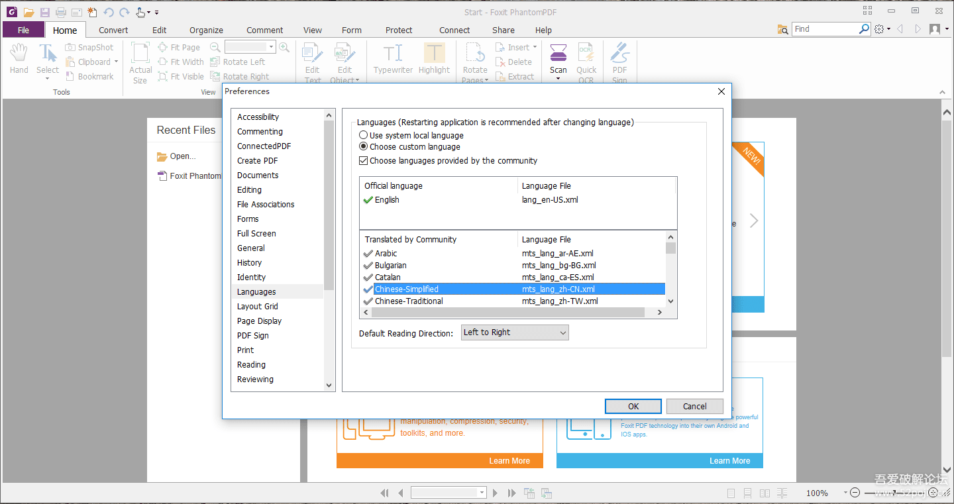The height and width of the screenshot is (504, 954).
Task: Click the user account avatar icon
Action: pos(935,29)
